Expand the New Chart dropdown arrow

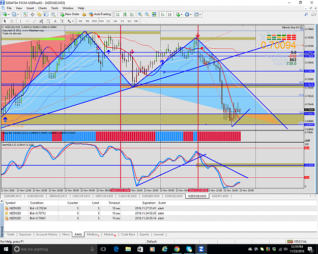click(x=9, y=15)
